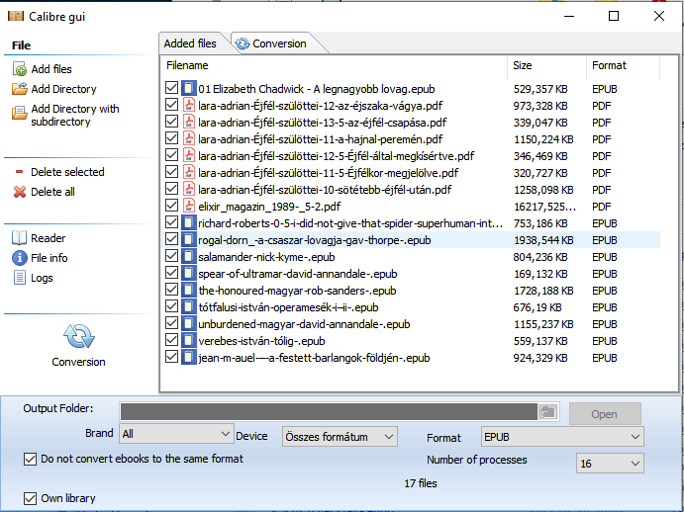684x512 pixels.
Task: Click the EPUB icon of richard-roberts file
Action: [x=188, y=222]
